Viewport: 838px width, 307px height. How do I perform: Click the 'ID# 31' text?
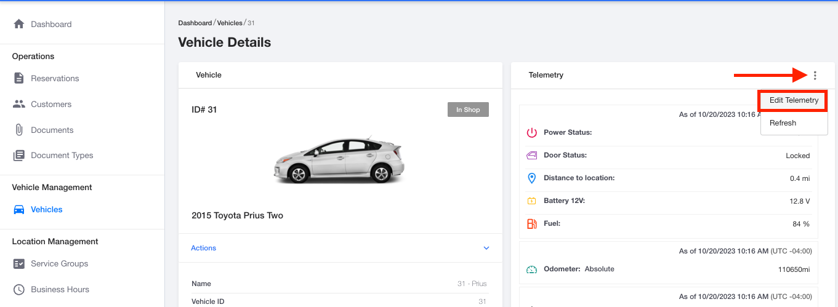click(204, 110)
